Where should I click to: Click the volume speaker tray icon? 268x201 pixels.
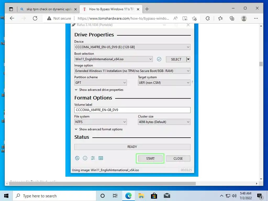coord(234,196)
